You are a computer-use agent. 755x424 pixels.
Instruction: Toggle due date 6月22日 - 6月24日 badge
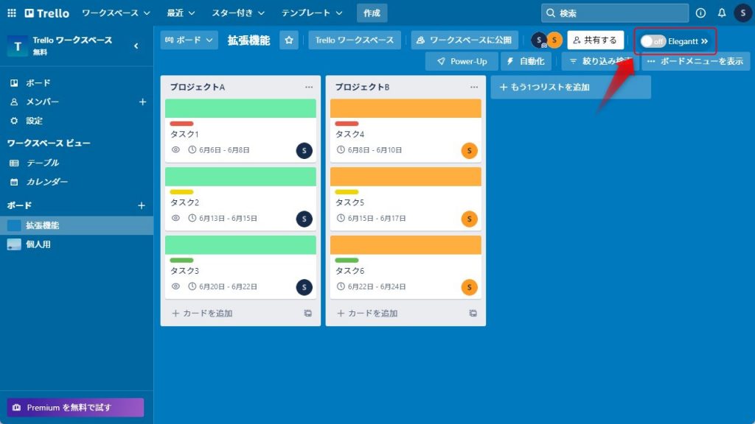(x=371, y=286)
